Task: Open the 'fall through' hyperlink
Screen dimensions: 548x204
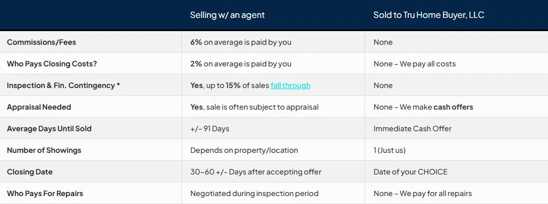Action: pyautogui.click(x=290, y=85)
